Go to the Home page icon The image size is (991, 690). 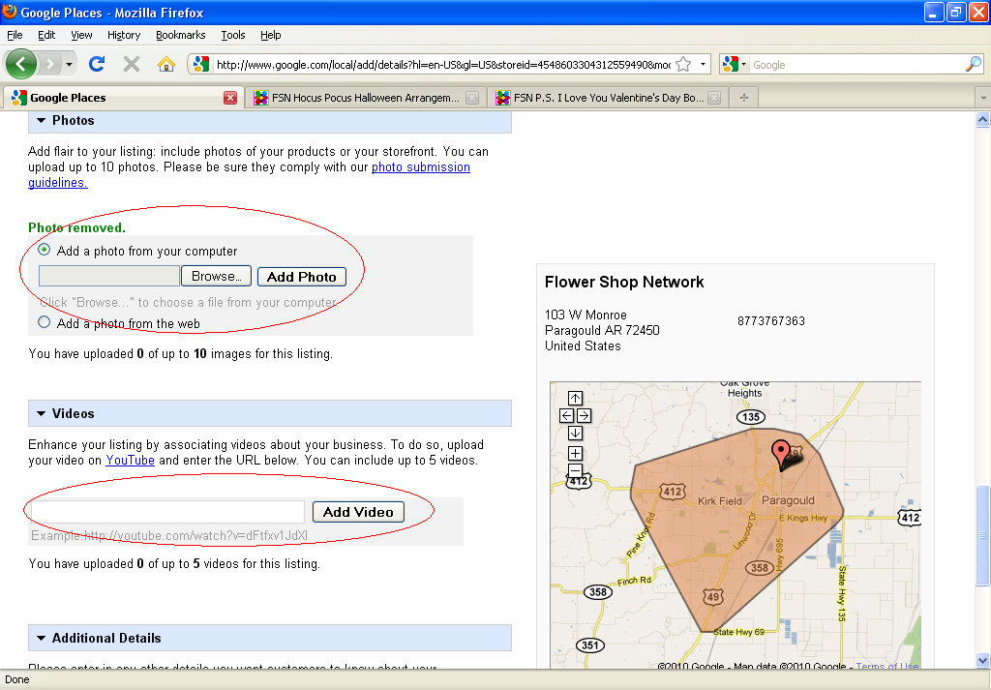click(166, 64)
